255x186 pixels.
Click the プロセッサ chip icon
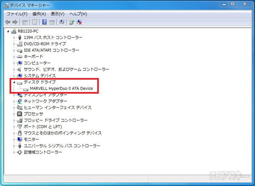(20, 114)
